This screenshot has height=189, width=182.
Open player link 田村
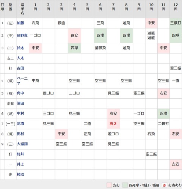point(20,134)
